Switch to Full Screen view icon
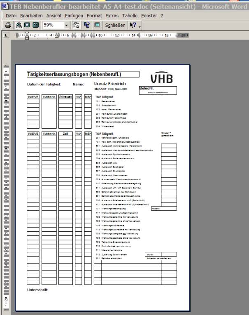The width and height of the screenshot is (249, 315). [x=97, y=25]
